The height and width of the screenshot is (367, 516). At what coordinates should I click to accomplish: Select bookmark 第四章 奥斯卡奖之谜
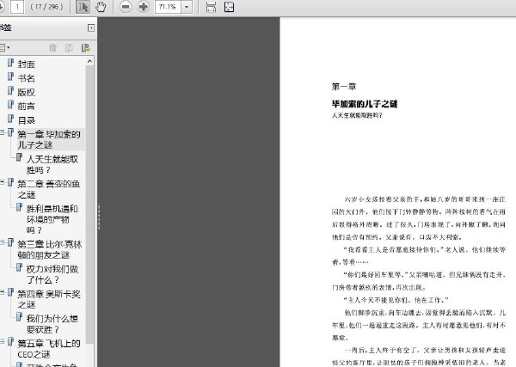click(49, 299)
